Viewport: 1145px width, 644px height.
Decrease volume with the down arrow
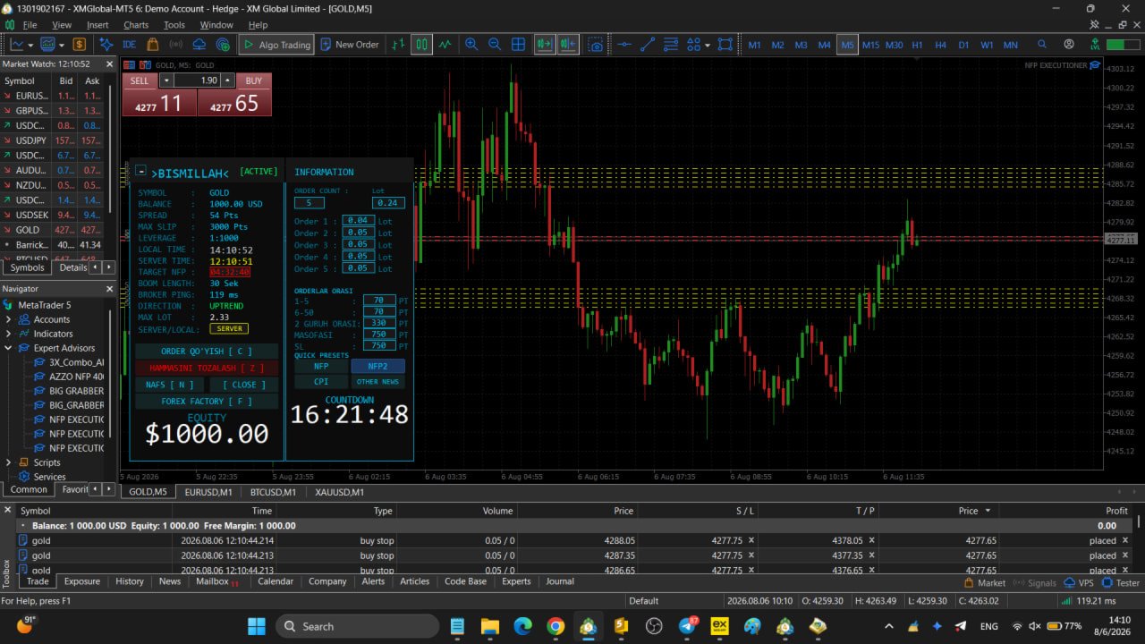165,80
